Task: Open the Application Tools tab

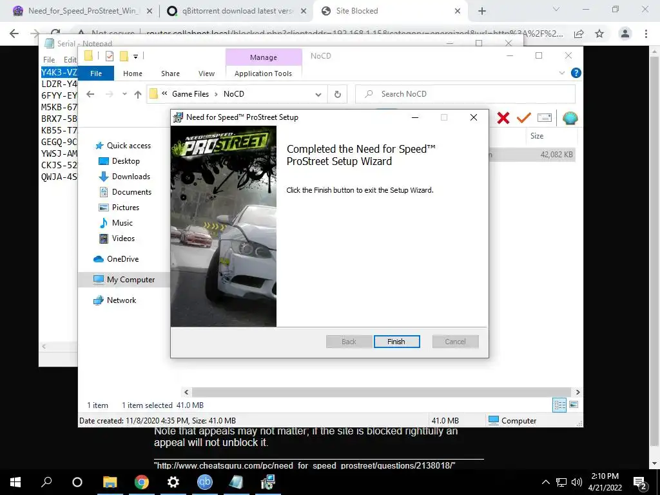Action: click(x=263, y=73)
